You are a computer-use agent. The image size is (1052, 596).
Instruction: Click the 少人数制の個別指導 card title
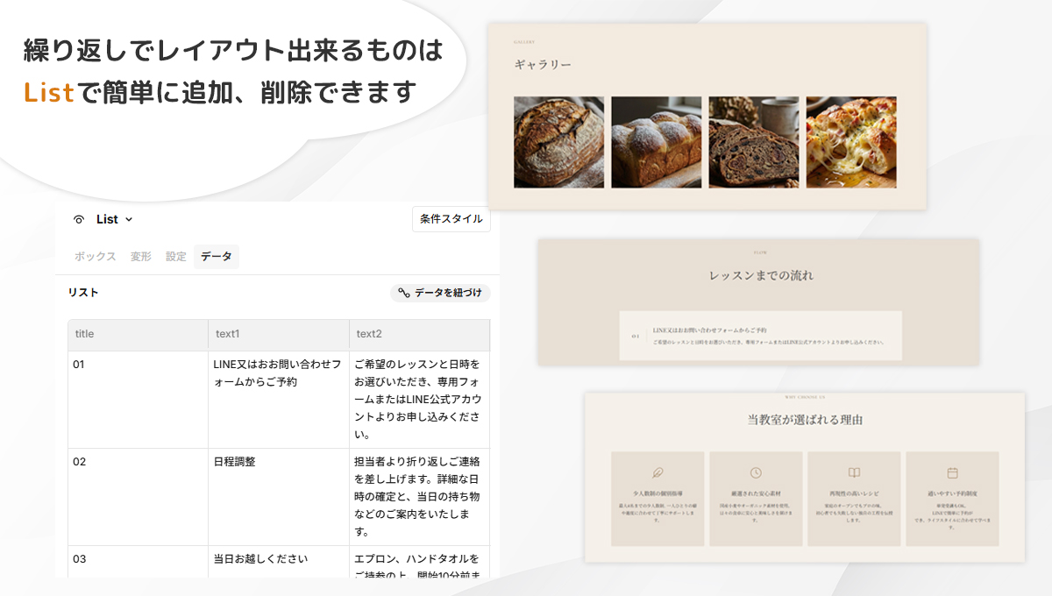pyautogui.click(x=657, y=494)
